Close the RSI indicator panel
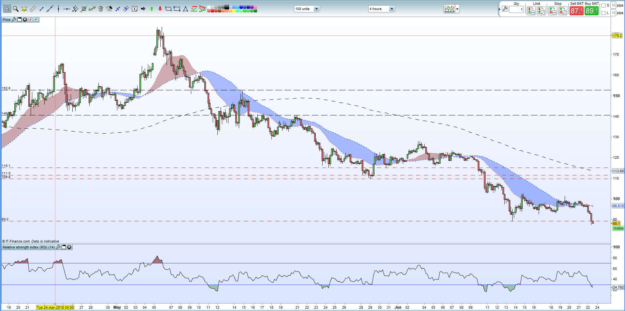Image resolution: width=625 pixels, height=311 pixels. 69,247
